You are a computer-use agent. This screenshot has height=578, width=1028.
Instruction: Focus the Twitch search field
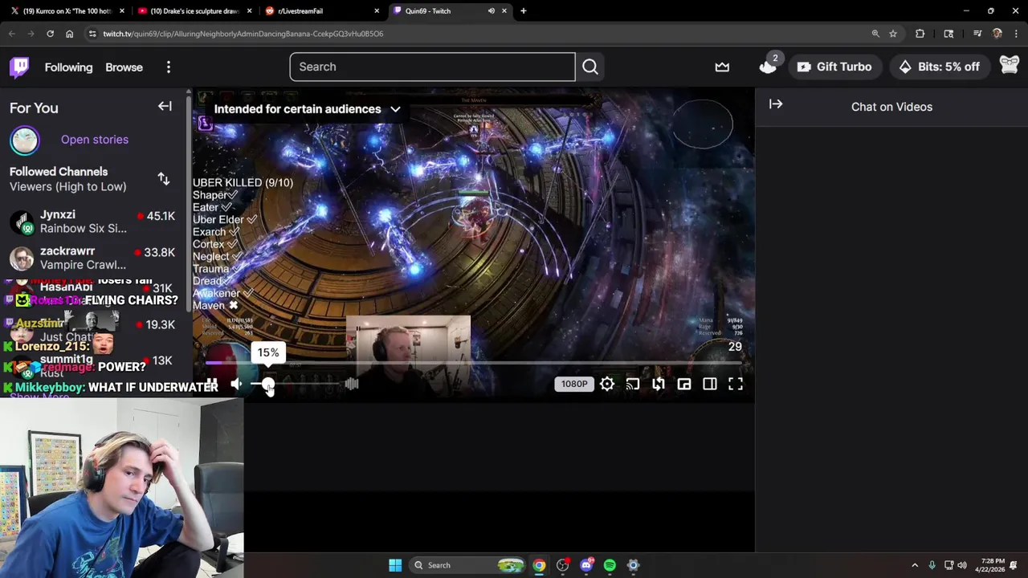pos(433,67)
